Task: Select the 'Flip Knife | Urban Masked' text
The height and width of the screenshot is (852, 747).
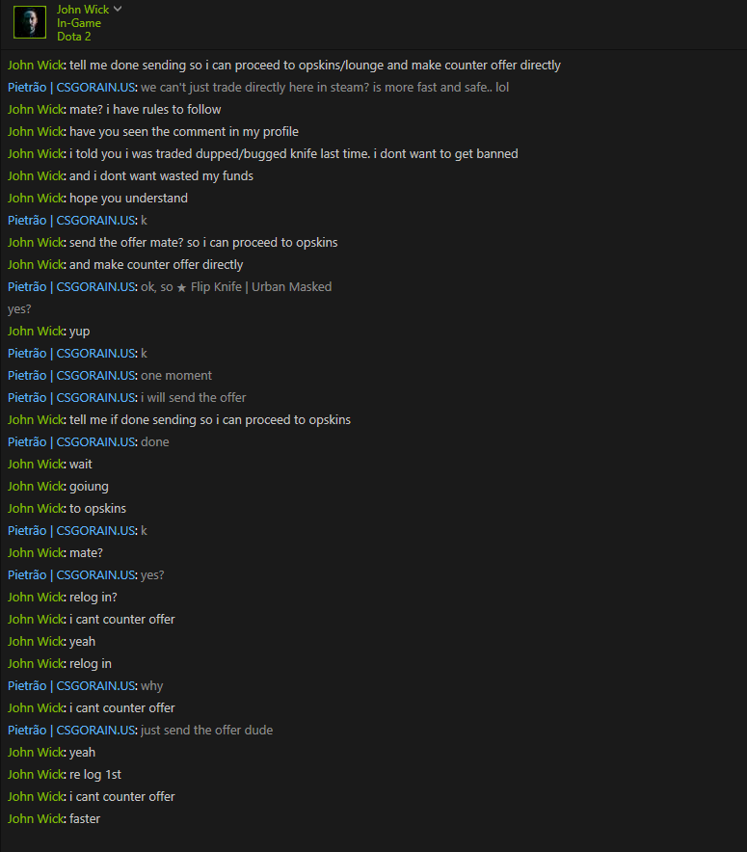Action: pos(261,287)
